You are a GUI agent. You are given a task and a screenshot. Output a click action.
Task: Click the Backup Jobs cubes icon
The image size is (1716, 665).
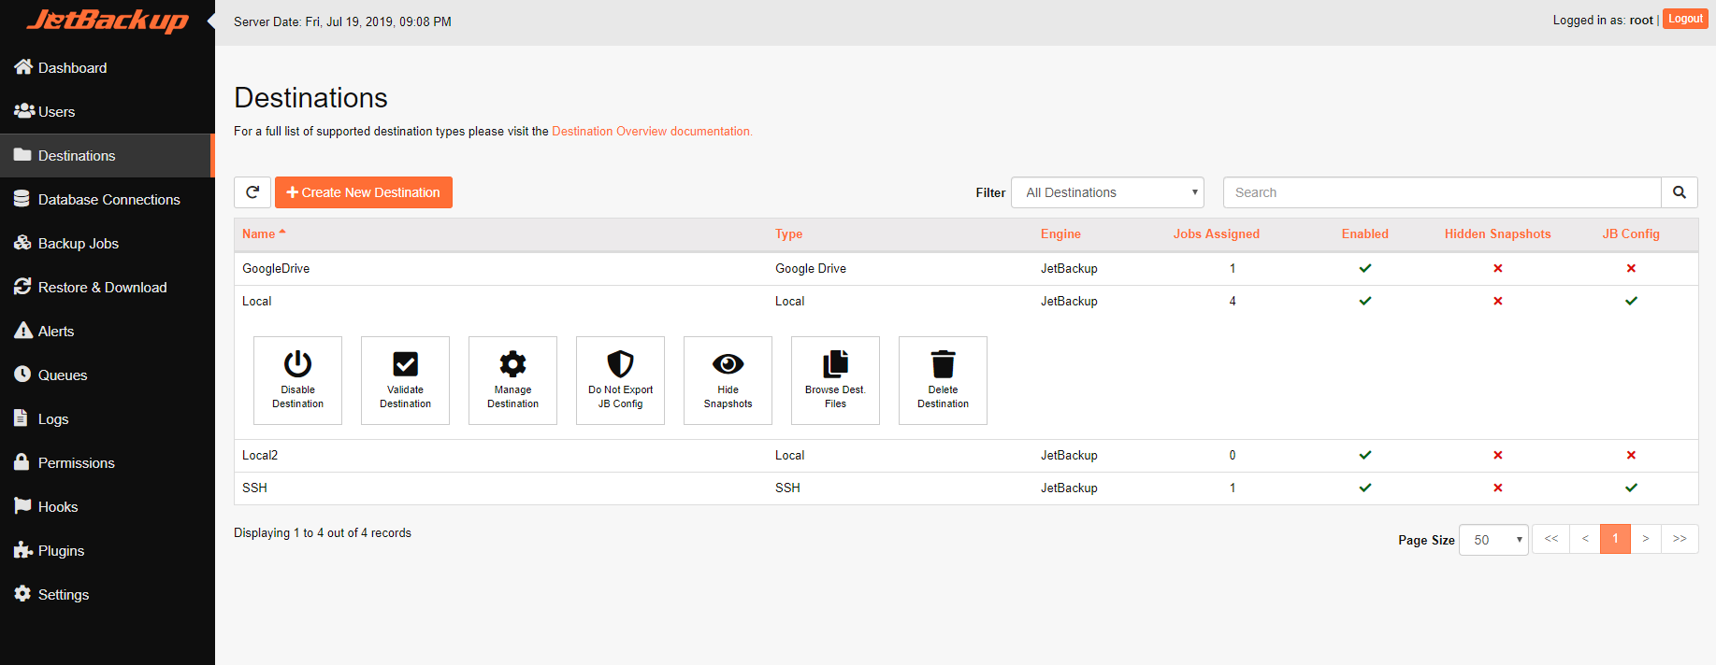22,243
